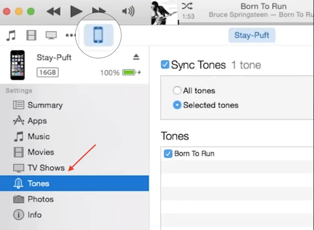Click the rewind previous track button

tap(54, 11)
